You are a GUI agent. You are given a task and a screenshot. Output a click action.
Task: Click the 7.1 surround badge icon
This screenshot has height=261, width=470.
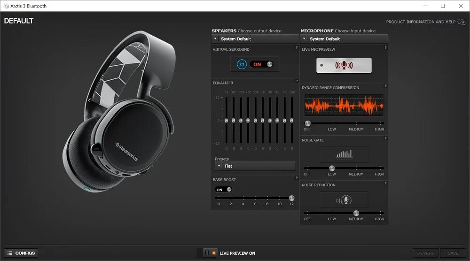point(242,64)
